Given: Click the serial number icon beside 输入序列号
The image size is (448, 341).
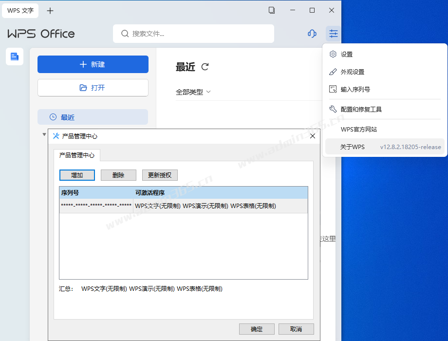Looking at the screenshot, I should pyautogui.click(x=333, y=89).
